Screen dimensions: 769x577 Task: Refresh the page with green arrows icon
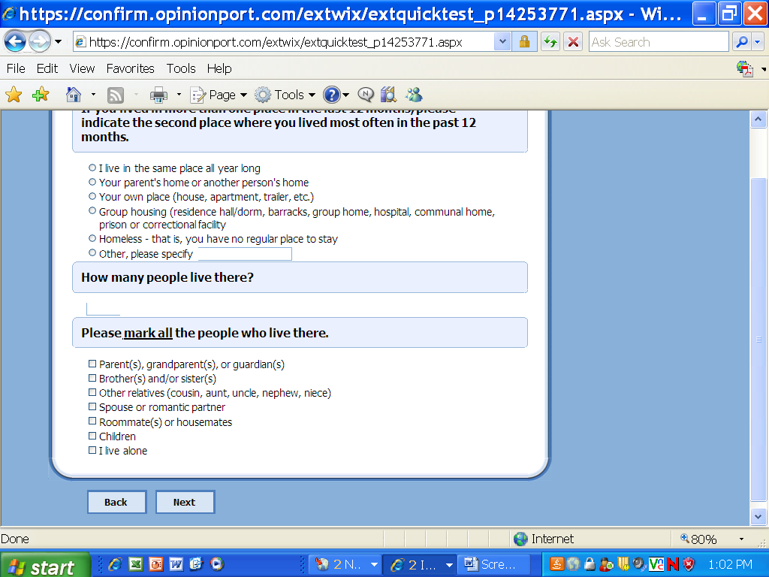click(x=550, y=42)
